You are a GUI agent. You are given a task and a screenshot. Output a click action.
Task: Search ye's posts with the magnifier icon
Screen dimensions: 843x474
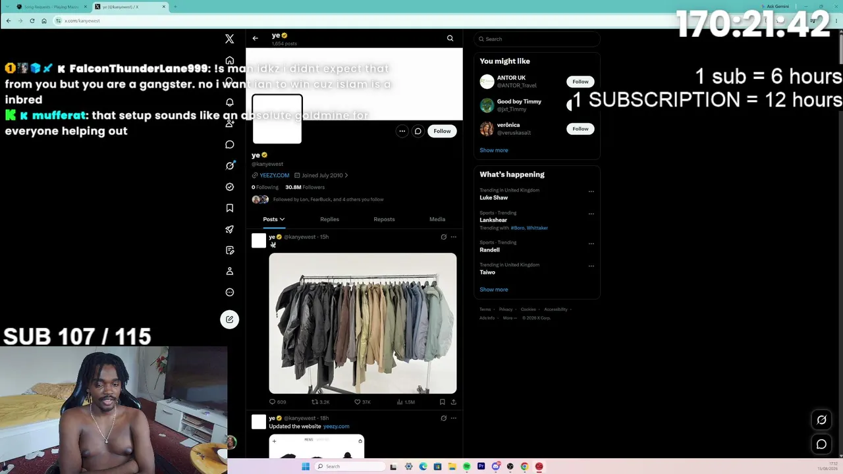click(450, 38)
